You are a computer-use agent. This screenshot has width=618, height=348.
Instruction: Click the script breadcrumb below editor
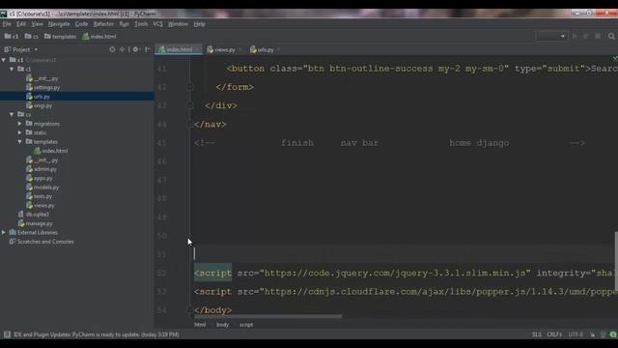246,325
